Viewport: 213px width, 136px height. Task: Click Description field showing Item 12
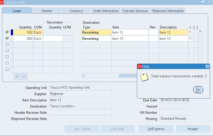tap(173, 32)
